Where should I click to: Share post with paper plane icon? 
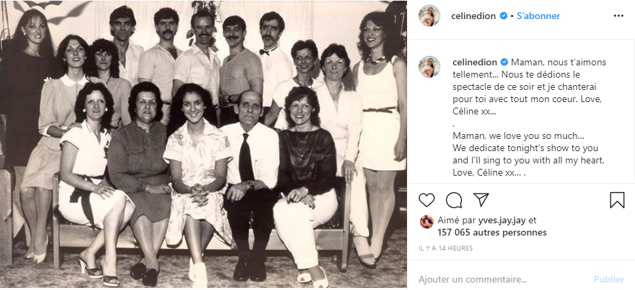coord(481,199)
